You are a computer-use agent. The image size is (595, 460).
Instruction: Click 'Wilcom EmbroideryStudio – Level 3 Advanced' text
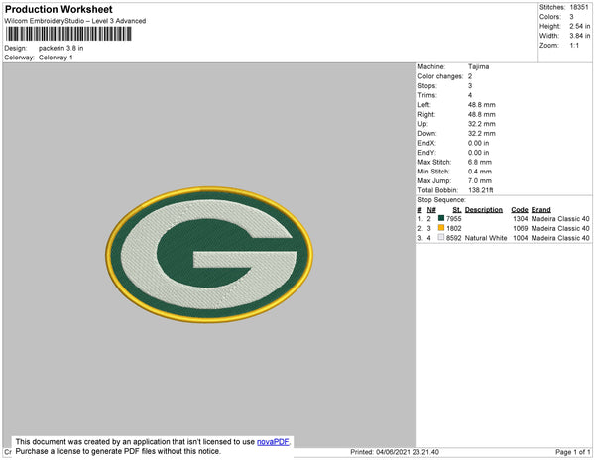point(75,21)
